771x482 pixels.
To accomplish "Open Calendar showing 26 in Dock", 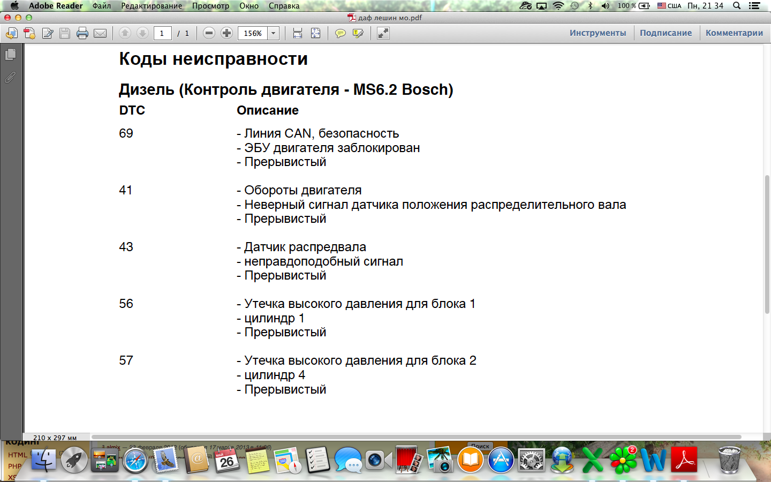I will 227,460.
